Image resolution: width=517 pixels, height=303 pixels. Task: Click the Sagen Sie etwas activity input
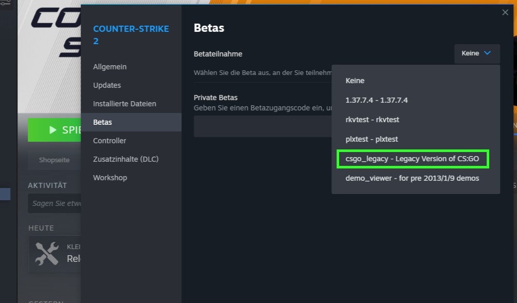click(55, 203)
